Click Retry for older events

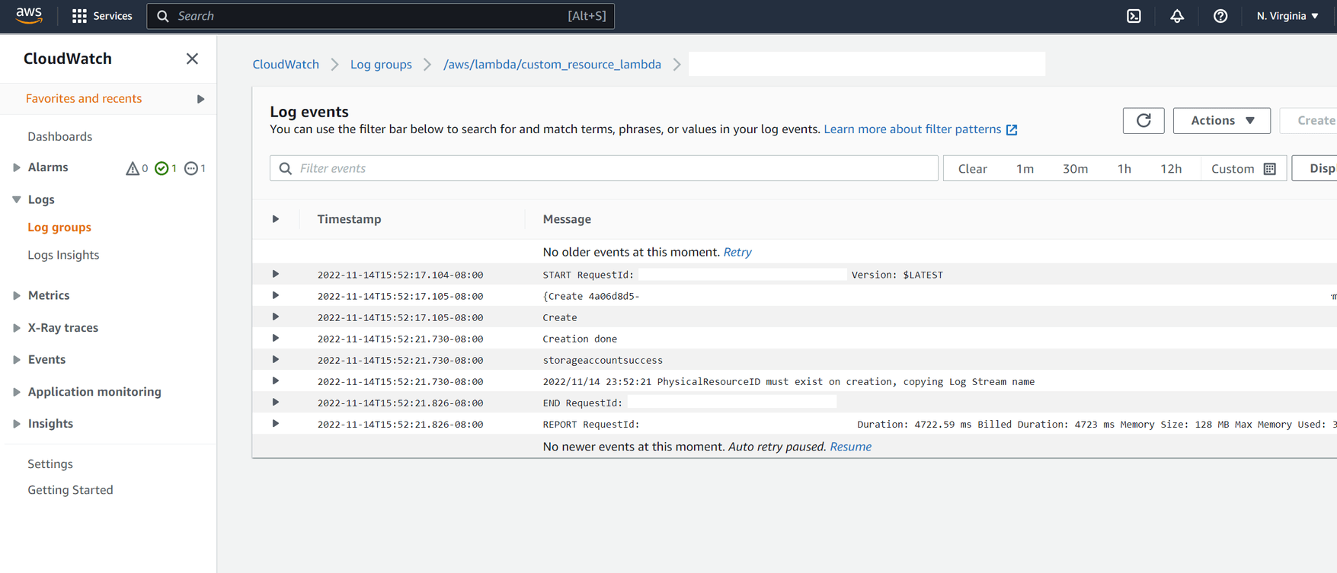point(737,252)
